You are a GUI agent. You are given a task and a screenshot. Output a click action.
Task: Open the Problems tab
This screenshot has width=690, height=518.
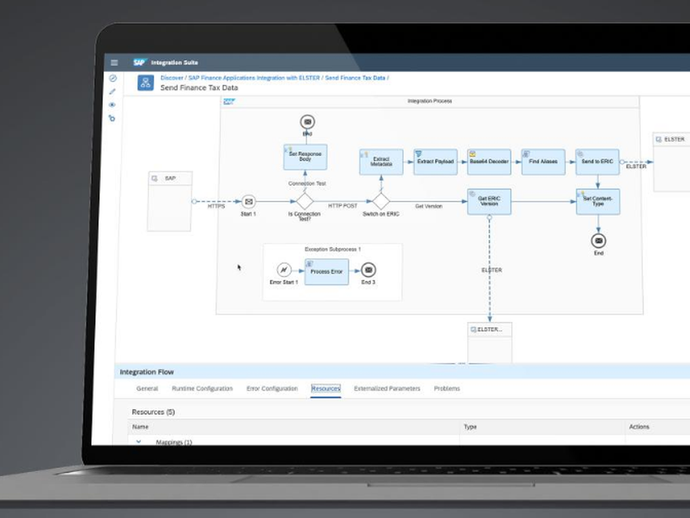(x=446, y=389)
